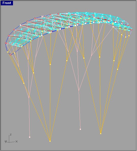Pick the pink endpoint of the left long pink line
The height and width of the screenshot is (151, 137).
30,137
